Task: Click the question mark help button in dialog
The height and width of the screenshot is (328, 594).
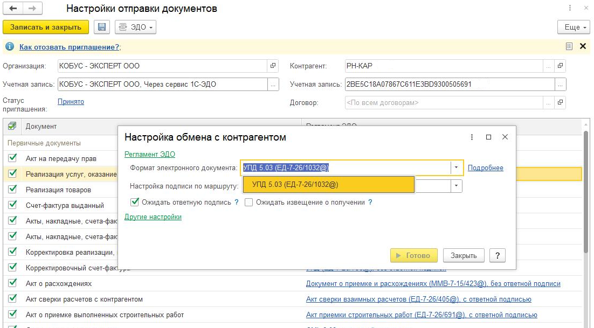Action: point(497,255)
